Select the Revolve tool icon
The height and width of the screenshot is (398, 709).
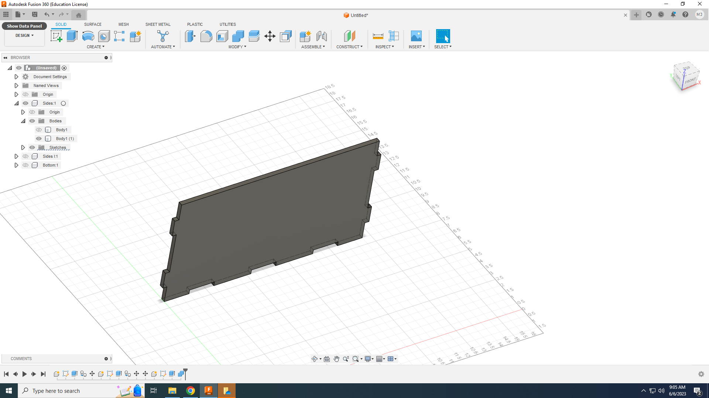click(88, 36)
